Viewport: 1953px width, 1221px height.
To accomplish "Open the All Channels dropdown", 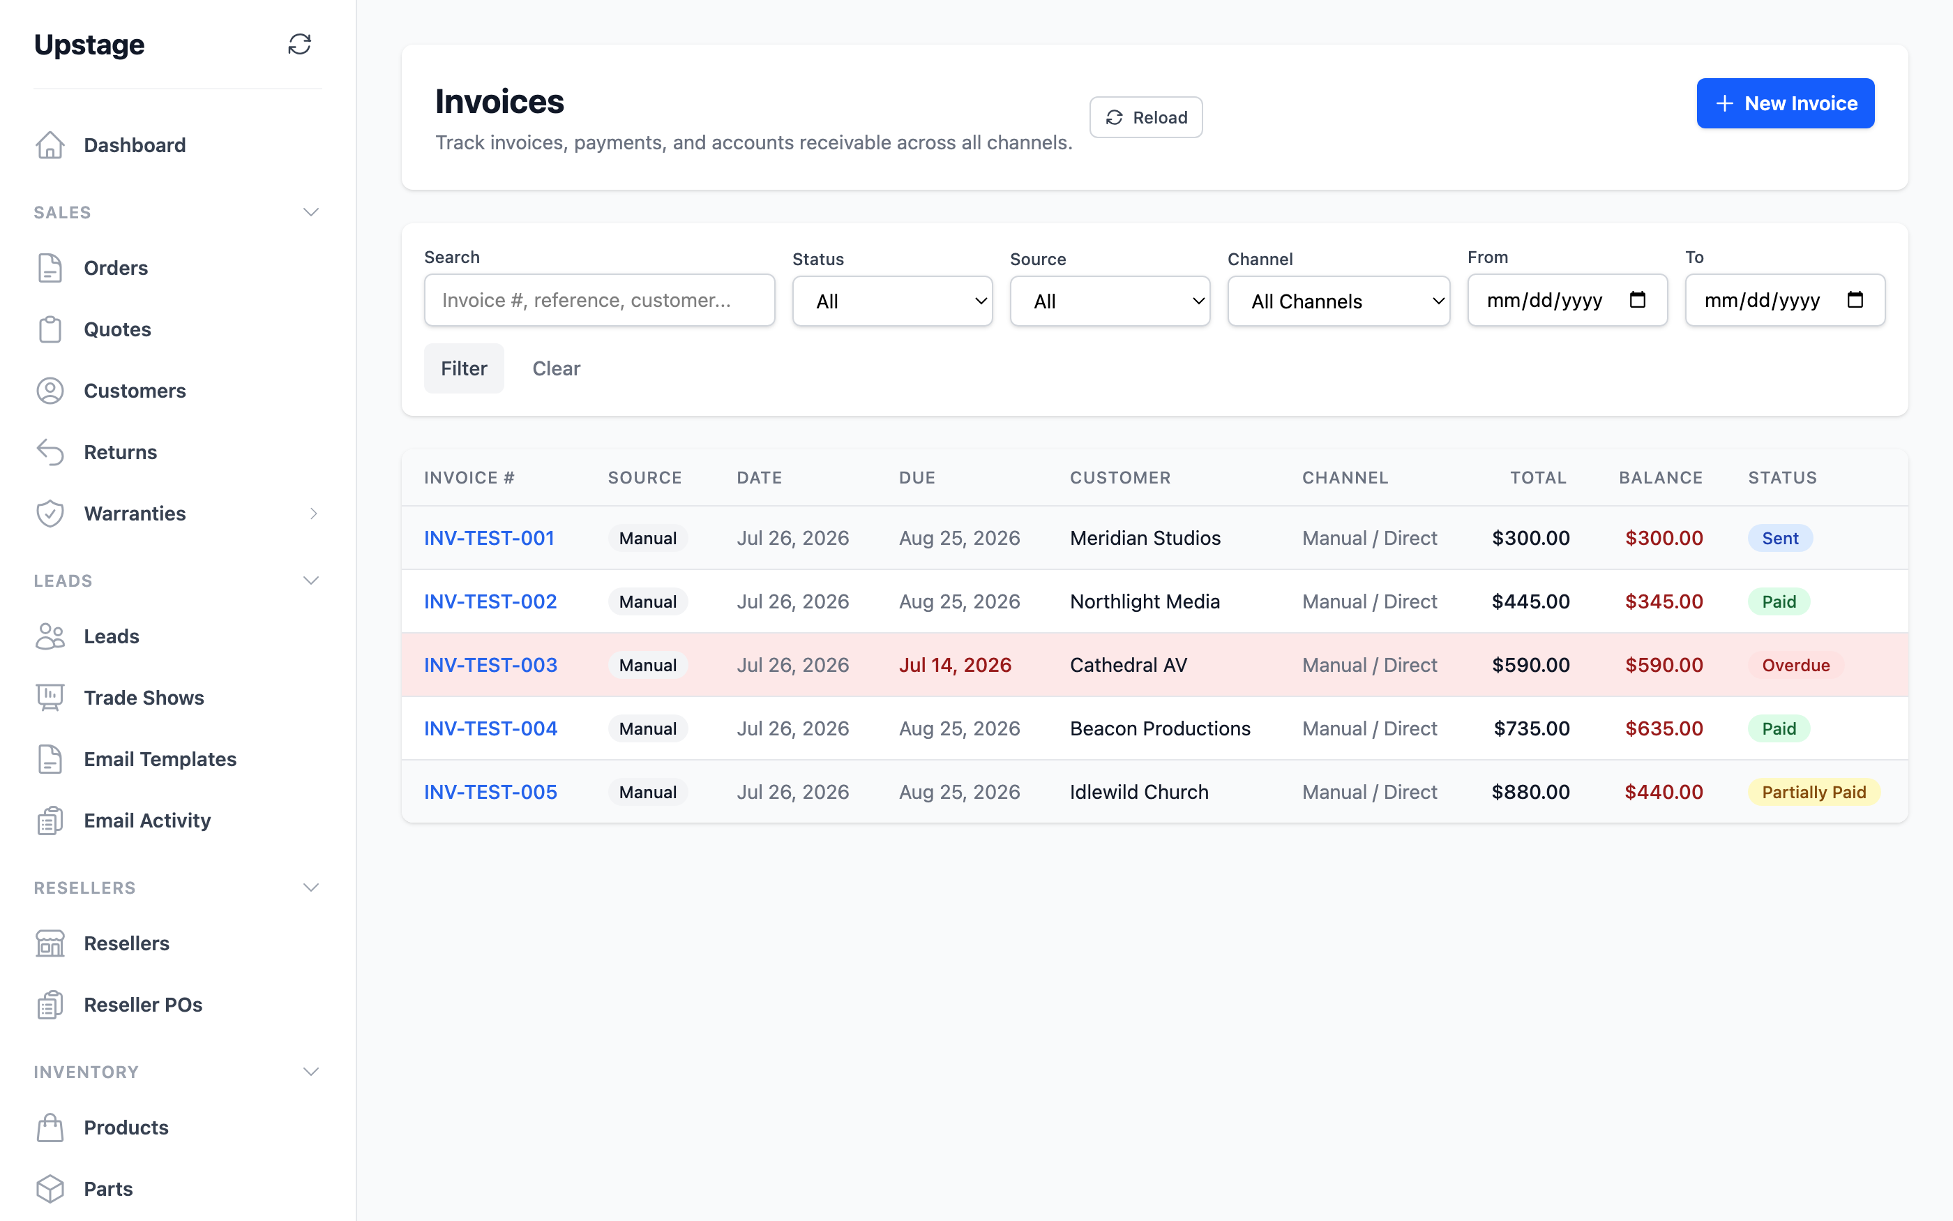I will pyautogui.click(x=1338, y=301).
